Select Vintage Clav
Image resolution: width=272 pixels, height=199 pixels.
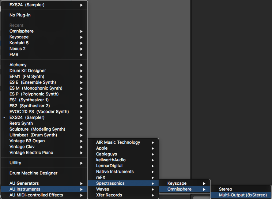[44, 147]
